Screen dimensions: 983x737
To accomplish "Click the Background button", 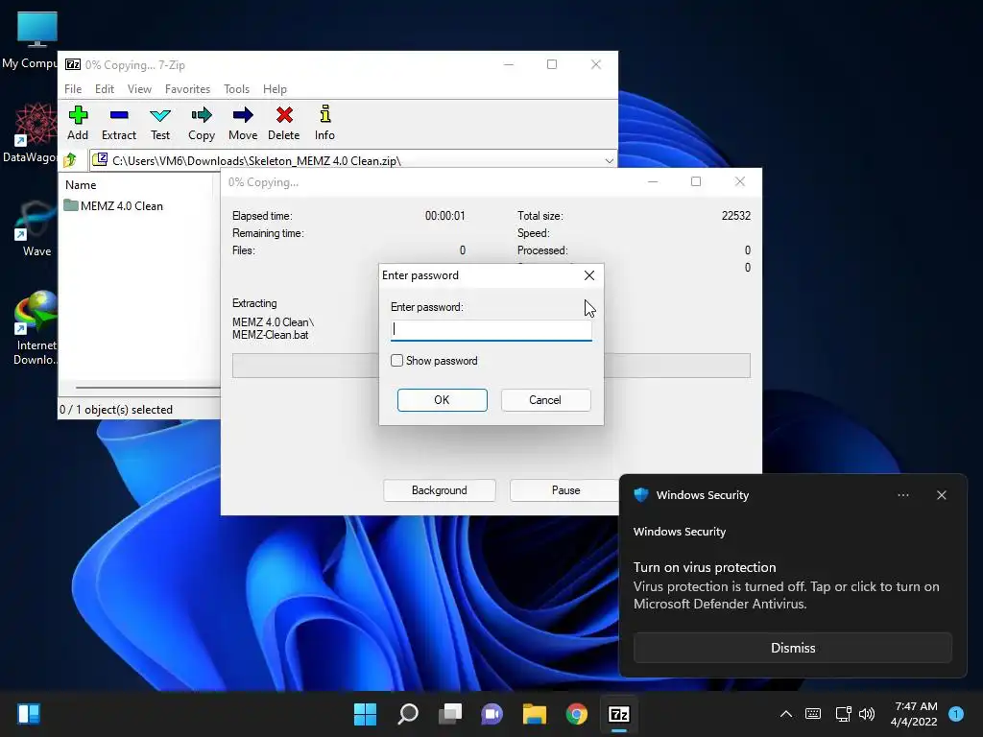I will click(439, 490).
